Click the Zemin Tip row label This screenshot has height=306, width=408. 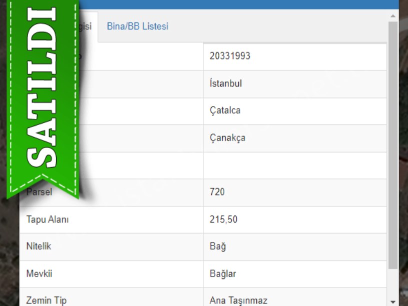pyautogui.click(x=46, y=300)
